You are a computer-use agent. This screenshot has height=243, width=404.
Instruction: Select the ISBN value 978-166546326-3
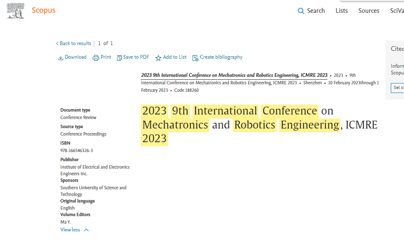click(76, 150)
